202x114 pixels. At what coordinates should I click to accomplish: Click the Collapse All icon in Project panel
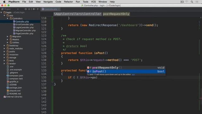pos(29,9)
